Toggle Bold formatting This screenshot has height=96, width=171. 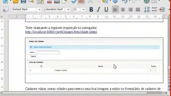[x=91, y=9]
